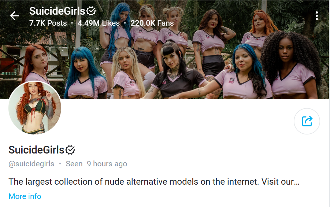330x207 pixels.
Task: Open the three-dot more options menu
Action: click(x=316, y=16)
